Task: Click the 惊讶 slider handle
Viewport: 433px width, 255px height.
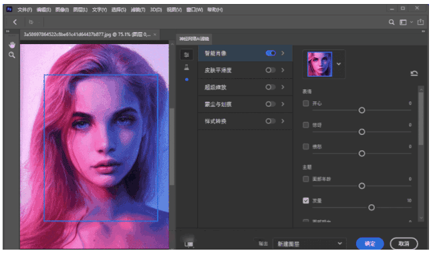Action: click(x=362, y=132)
